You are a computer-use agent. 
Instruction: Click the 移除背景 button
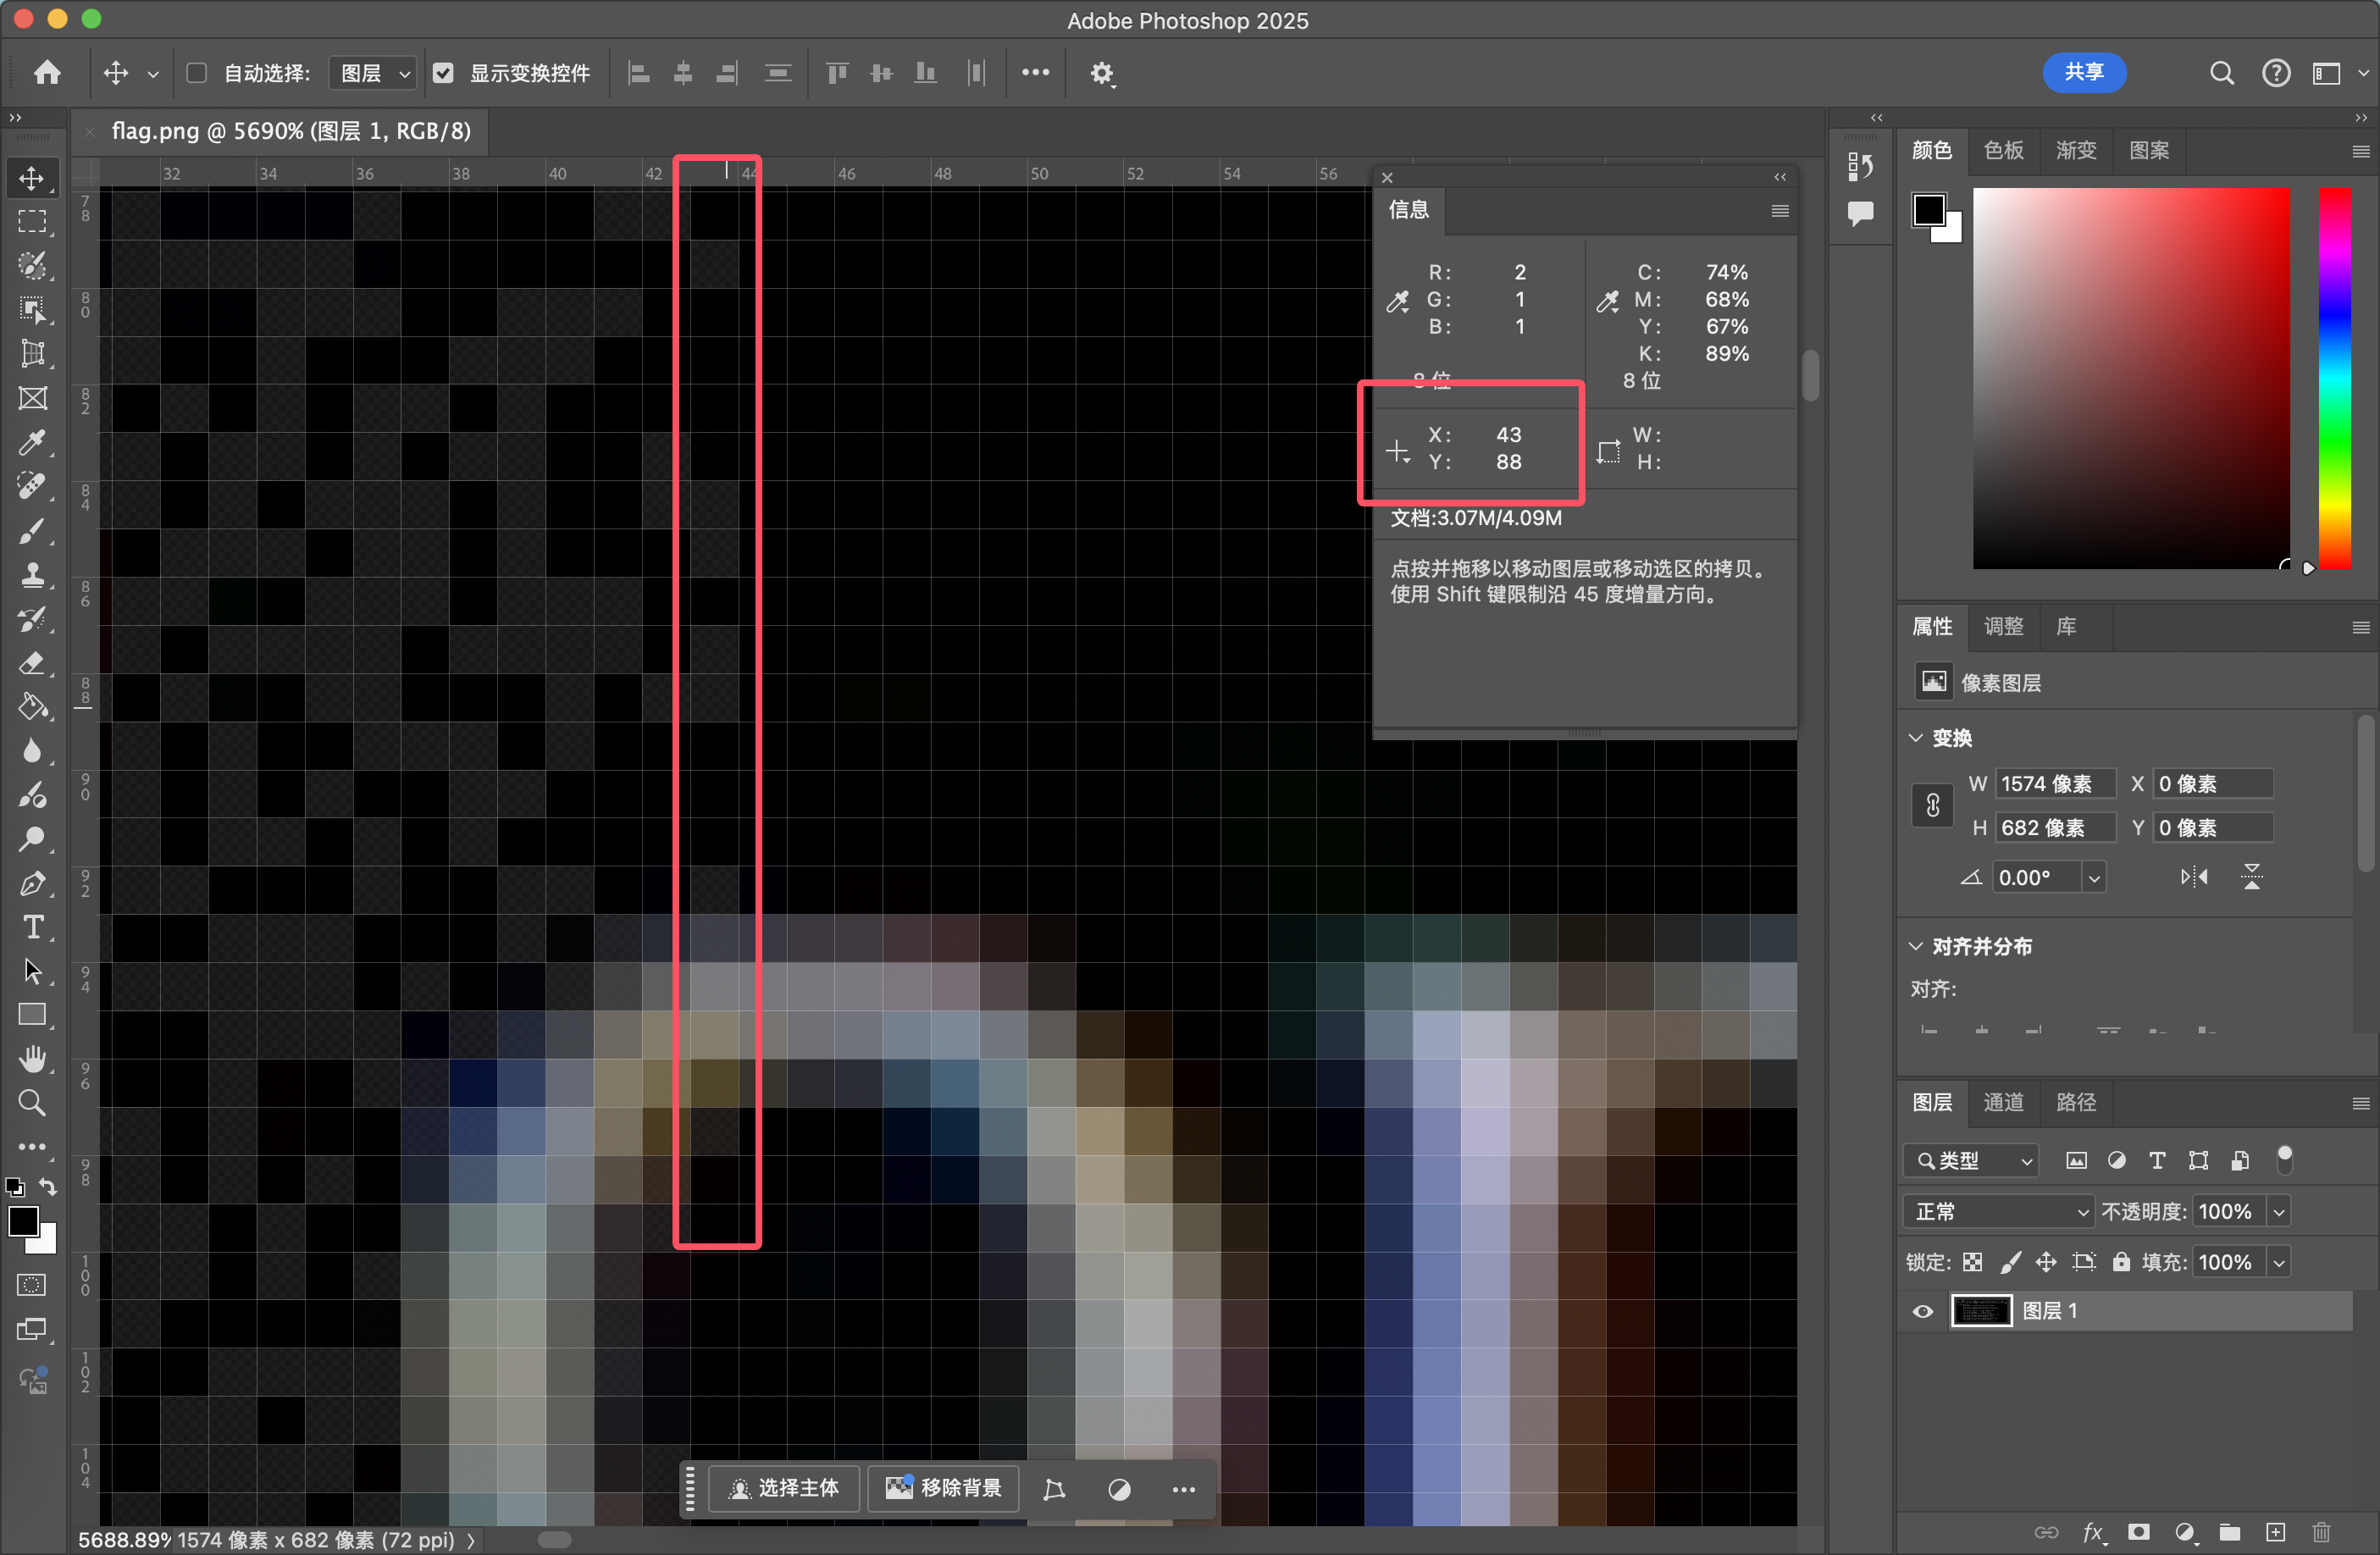943,1488
